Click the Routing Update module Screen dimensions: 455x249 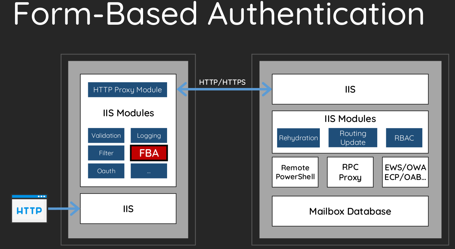point(353,138)
